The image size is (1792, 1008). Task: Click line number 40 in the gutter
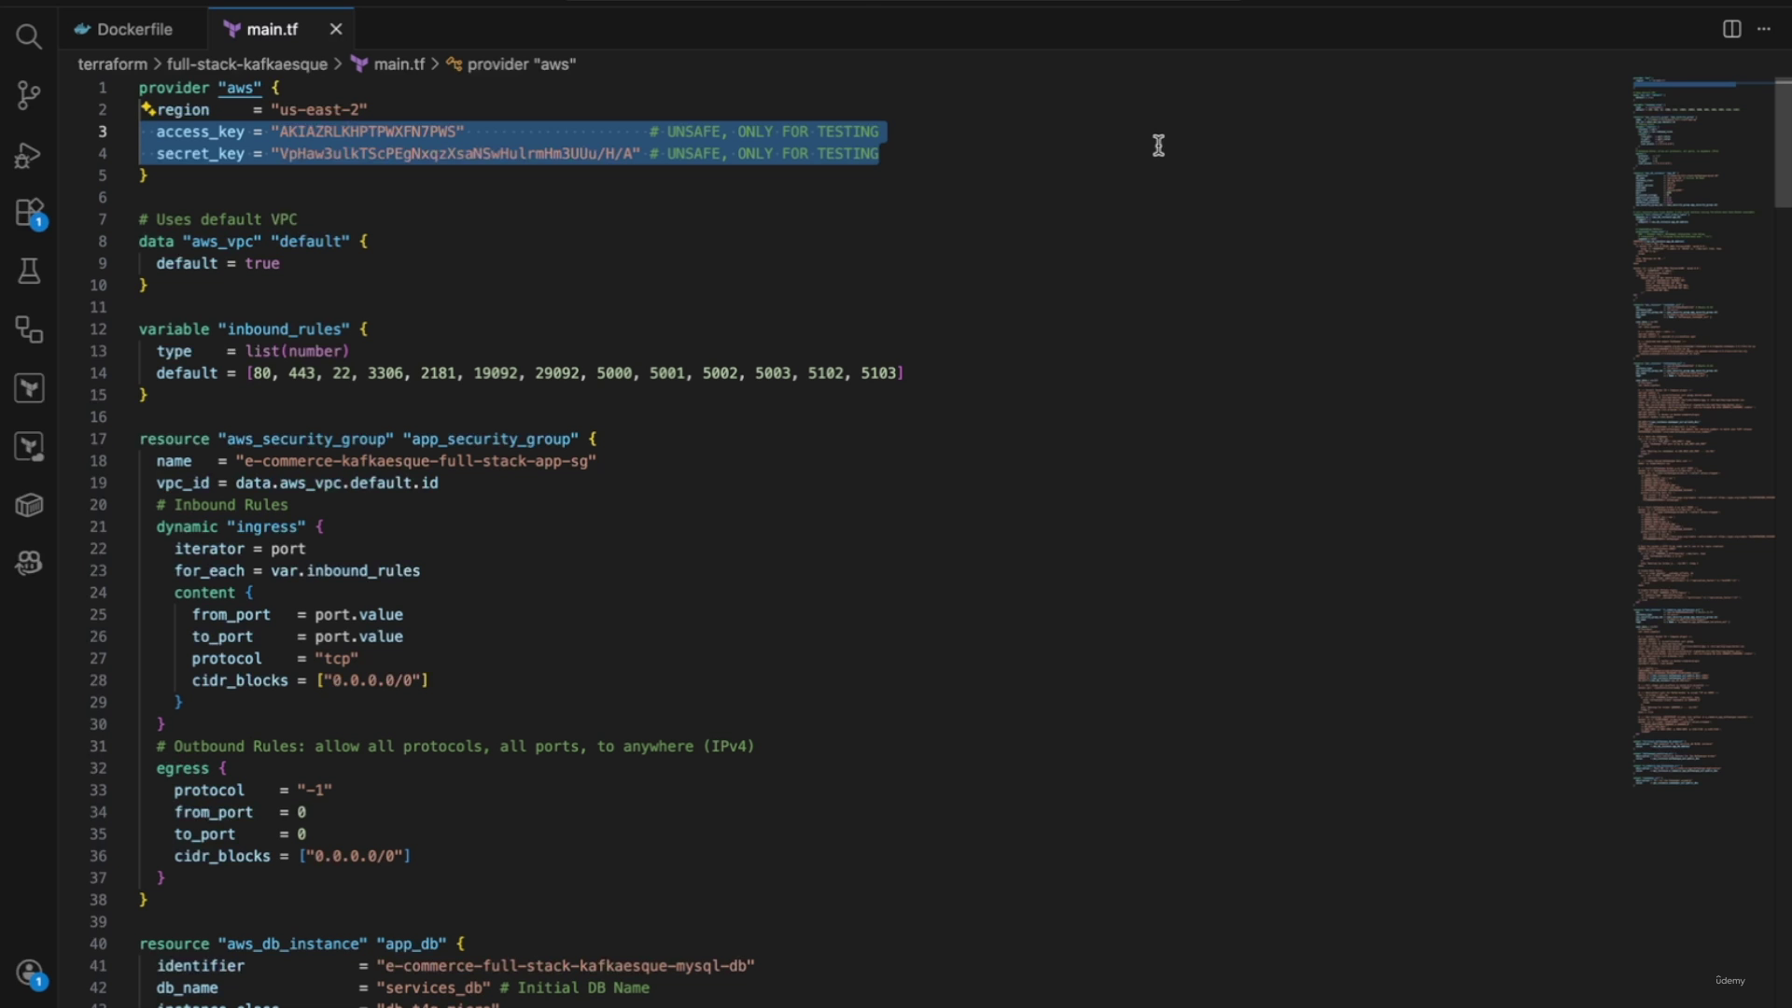(98, 944)
